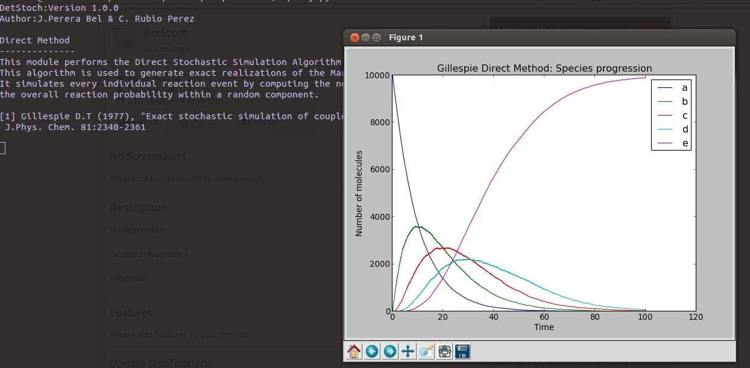This screenshot has height=368, width=750.
Task: Open Configure subplots dialog
Action: (x=444, y=351)
